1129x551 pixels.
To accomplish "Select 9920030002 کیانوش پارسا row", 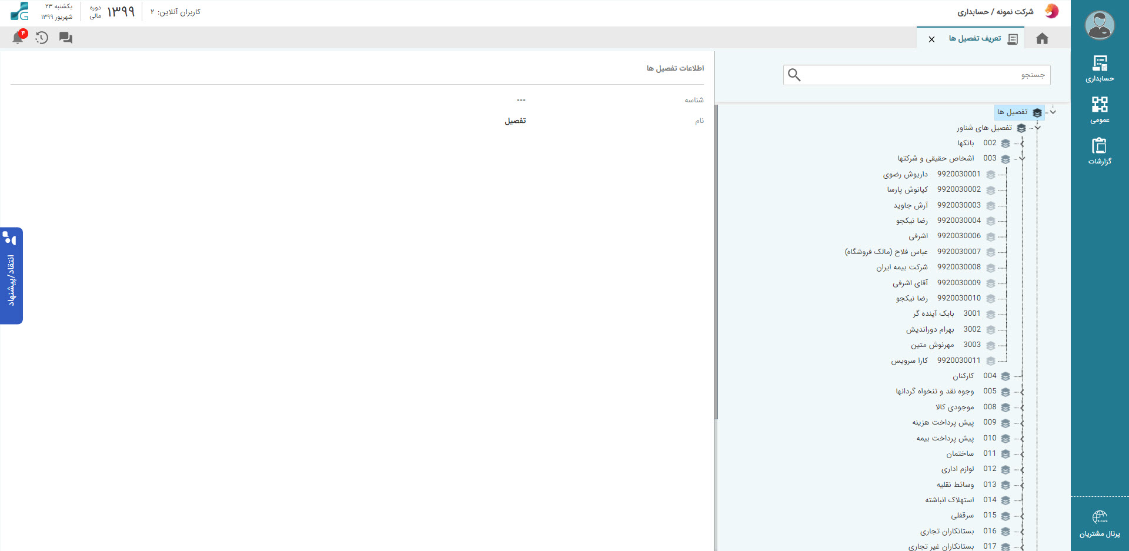I will tap(941, 189).
